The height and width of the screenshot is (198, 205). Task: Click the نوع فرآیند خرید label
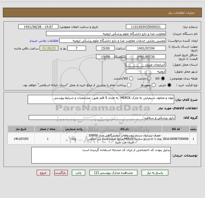tap(187, 85)
